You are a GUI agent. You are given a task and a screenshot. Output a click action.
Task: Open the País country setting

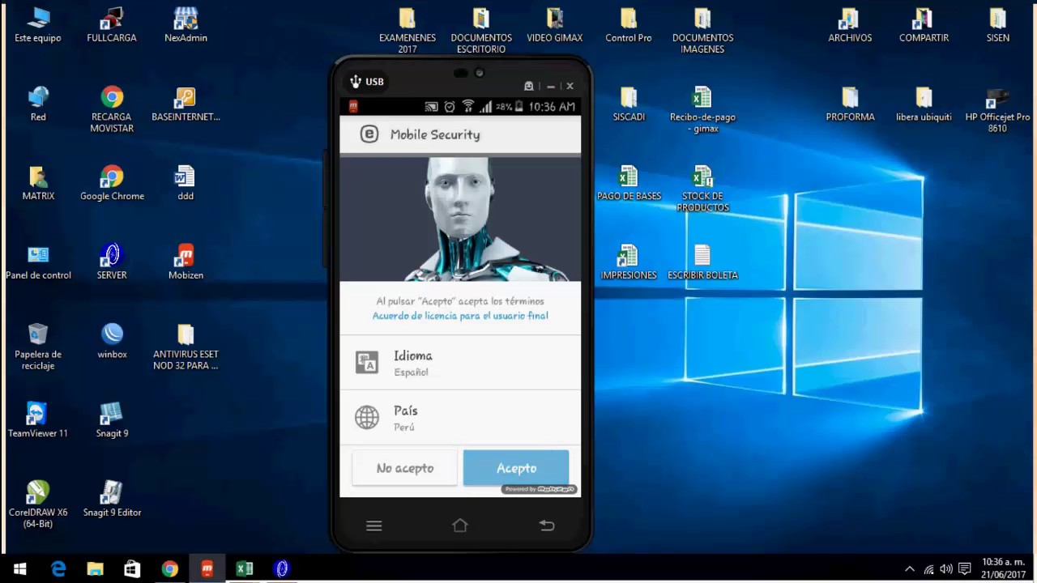coord(460,418)
